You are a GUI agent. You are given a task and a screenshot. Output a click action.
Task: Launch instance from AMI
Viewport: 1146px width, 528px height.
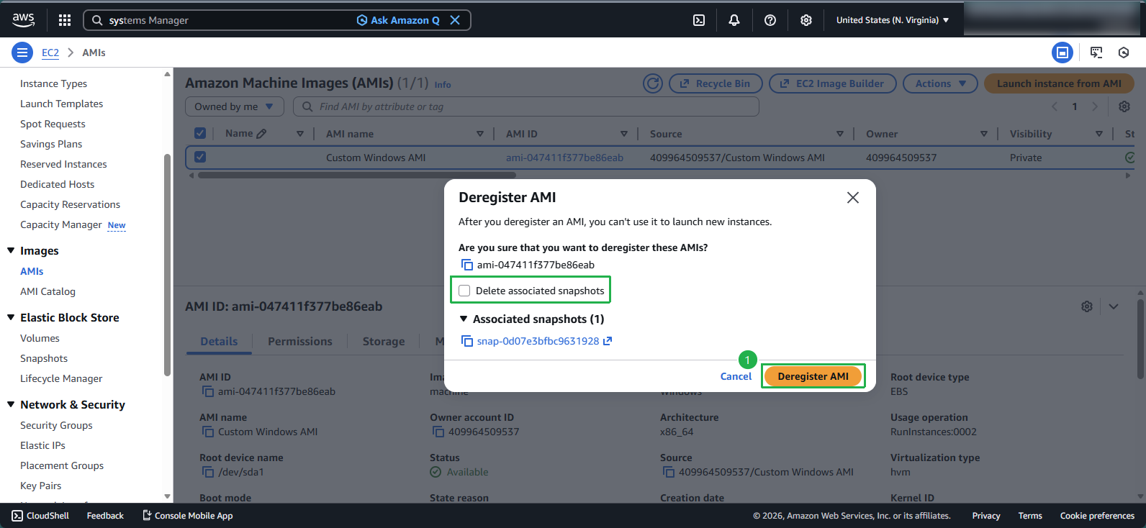point(1059,83)
